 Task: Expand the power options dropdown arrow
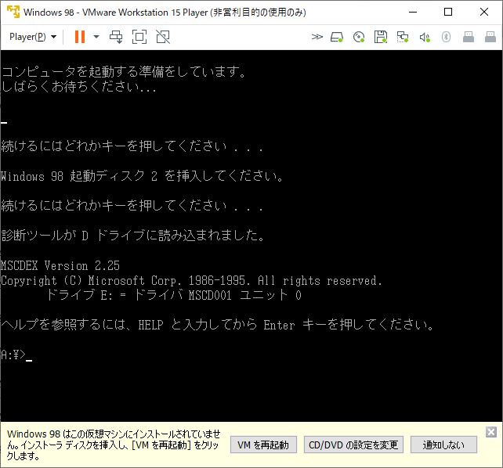[96, 37]
